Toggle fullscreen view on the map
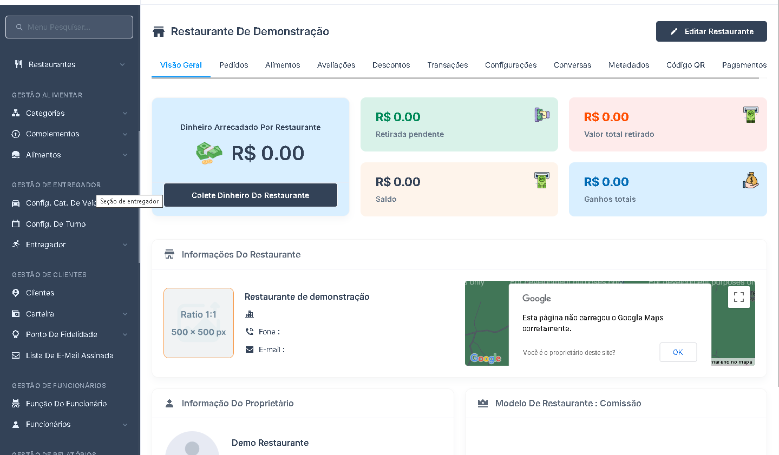779x455 pixels. coord(738,297)
